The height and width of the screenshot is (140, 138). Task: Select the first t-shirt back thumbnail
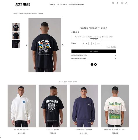[x=16, y=27]
